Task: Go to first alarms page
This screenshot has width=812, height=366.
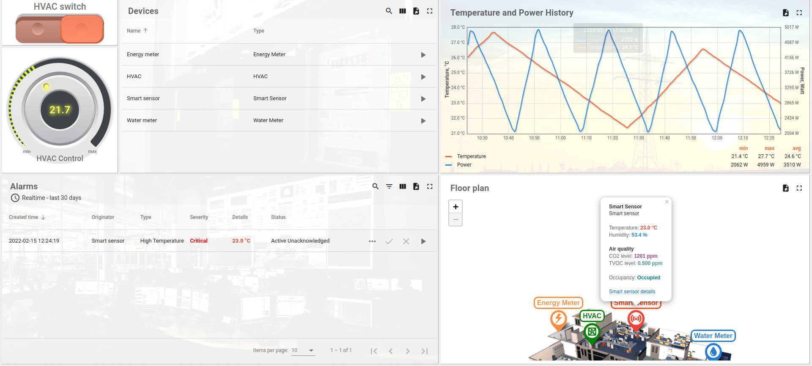Action: pyautogui.click(x=374, y=351)
